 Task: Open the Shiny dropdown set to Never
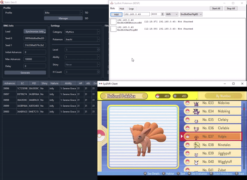(x=82, y=65)
